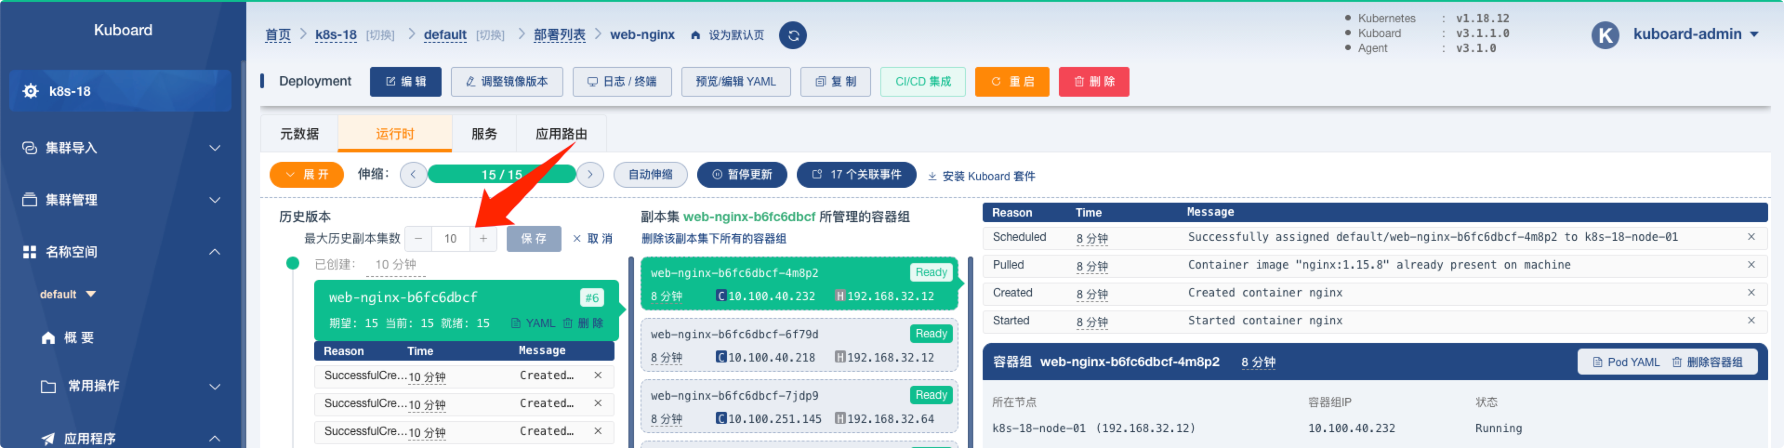
Task: Click the 15 / 15 scale progress bar
Action: coord(502,174)
